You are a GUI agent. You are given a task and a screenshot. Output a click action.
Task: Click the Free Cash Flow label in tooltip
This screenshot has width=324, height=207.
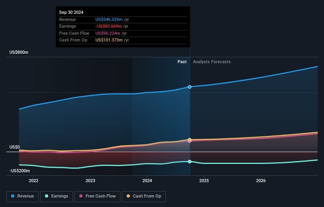(74, 33)
